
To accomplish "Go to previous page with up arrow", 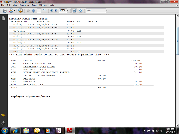I will [x=28, y=11].
